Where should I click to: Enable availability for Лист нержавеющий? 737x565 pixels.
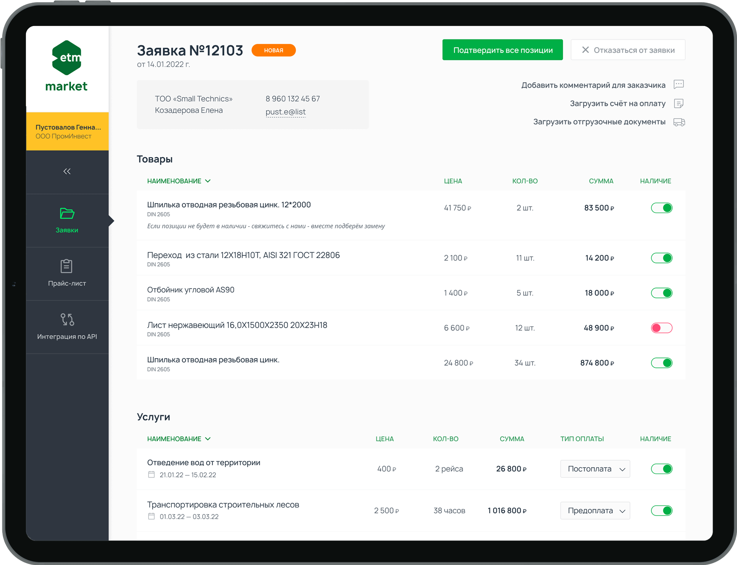tap(661, 328)
